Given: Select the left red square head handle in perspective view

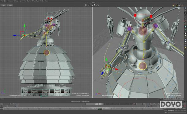Looking at the screenshot, I should (135, 15).
